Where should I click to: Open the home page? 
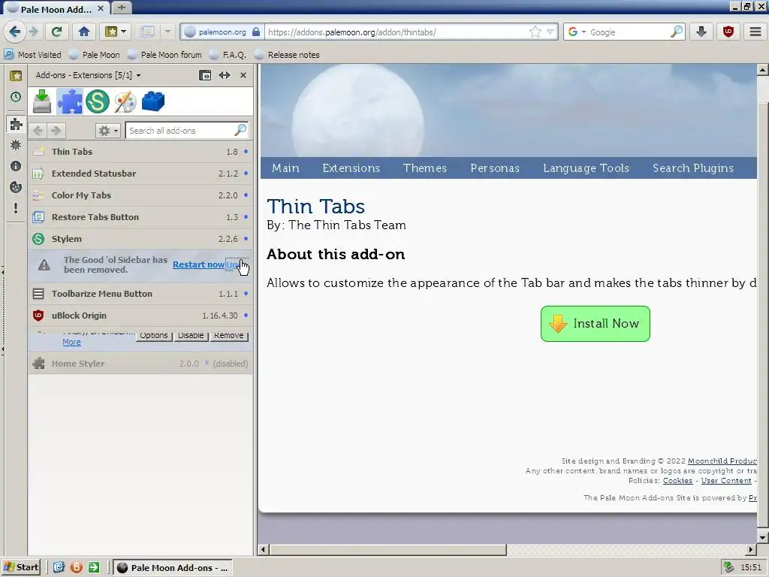[x=84, y=32]
